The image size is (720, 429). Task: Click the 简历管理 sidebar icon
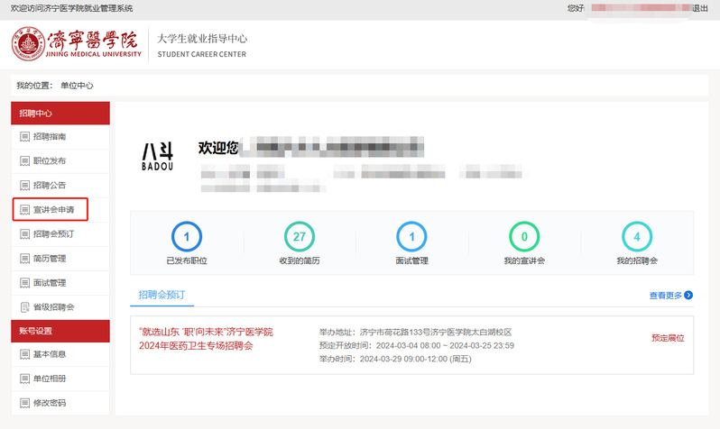pyautogui.click(x=24, y=259)
